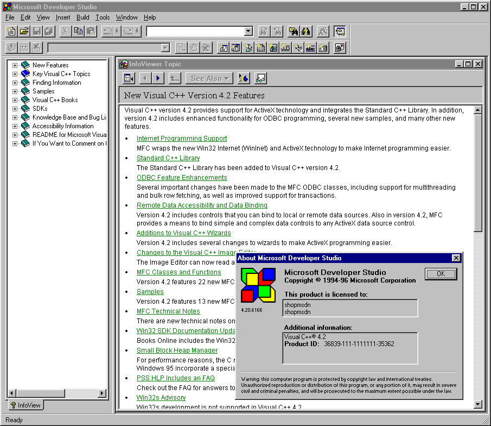The image size is (491, 426).
Task: Click the New Text File toolbar icon
Action: pyautogui.click(x=12, y=32)
